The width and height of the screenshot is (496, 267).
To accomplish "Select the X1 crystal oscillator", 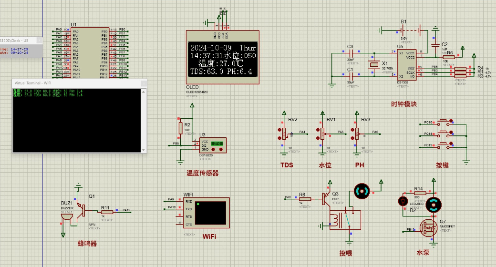I will [x=373, y=66].
